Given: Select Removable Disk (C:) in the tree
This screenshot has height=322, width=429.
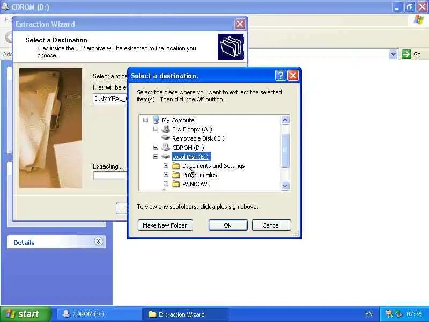Looking at the screenshot, I should pos(198,138).
